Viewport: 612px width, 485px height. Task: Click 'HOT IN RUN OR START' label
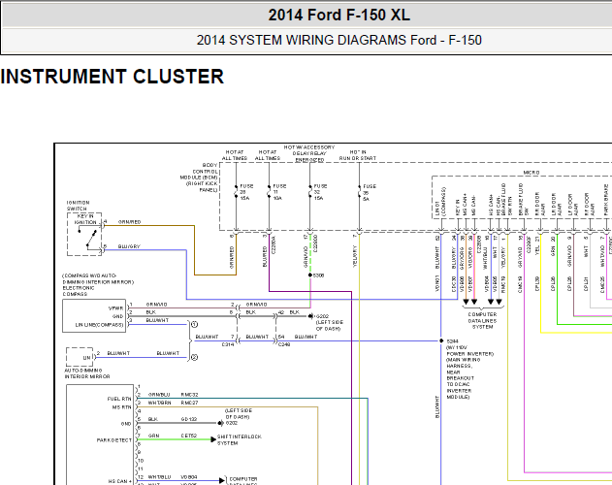tap(358, 155)
